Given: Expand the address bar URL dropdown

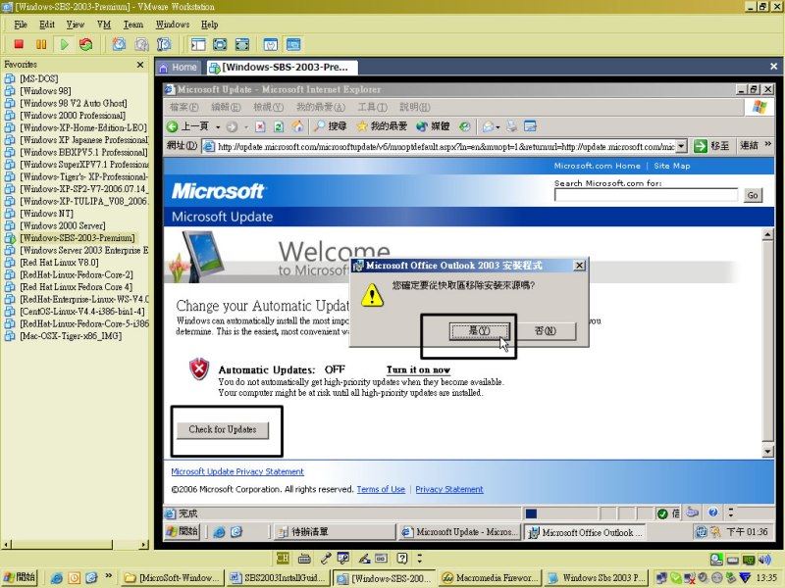Looking at the screenshot, I should 681,146.
